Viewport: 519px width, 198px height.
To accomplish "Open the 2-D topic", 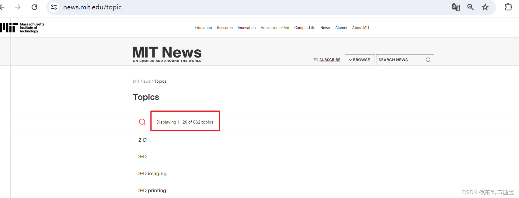I will [142, 140].
